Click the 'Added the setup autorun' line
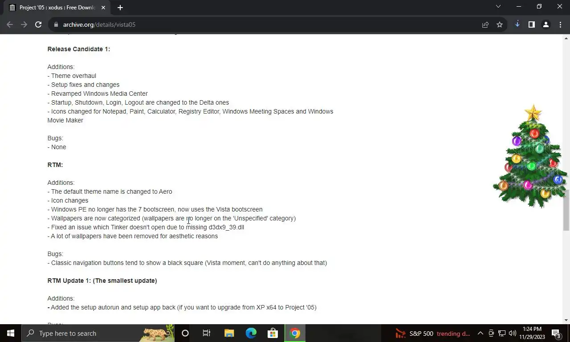Viewport: 570px width, 342px height. [x=182, y=307]
